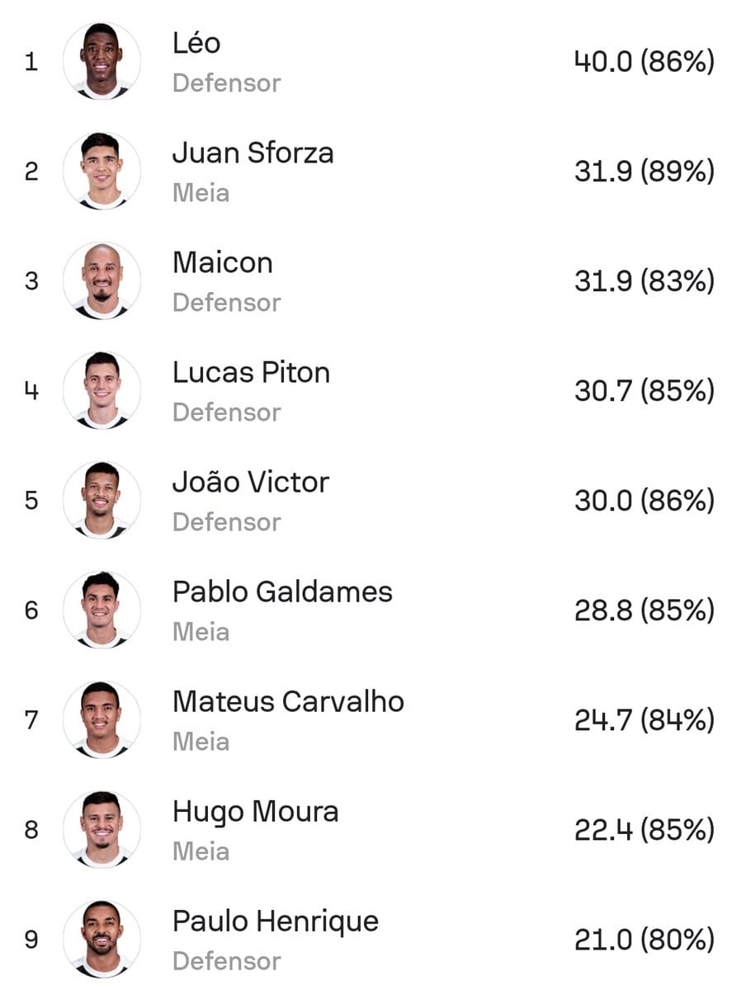
Task: Click Hugo Moura's player picture
Action: [102, 830]
